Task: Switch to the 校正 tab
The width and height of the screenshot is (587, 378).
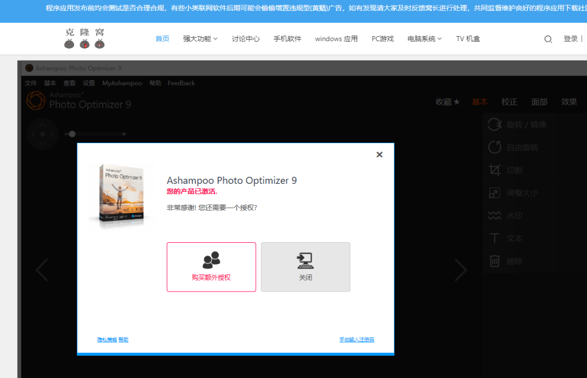Action: click(510, 102)
